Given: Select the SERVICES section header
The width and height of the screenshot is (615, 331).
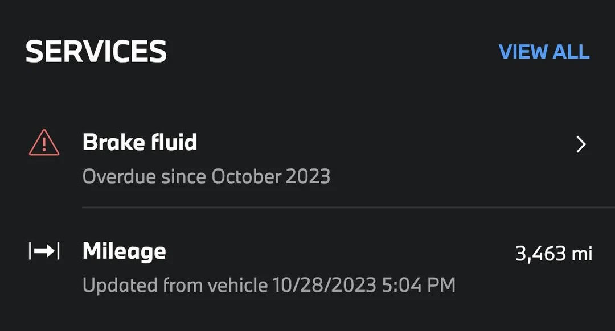Looking at the screenshot, I should click(97, 51).
